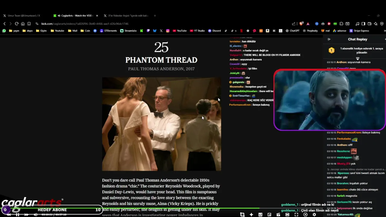The image size is (386, 217).
Task: Reload the page with the refresh icon
Action: [17, 24]
